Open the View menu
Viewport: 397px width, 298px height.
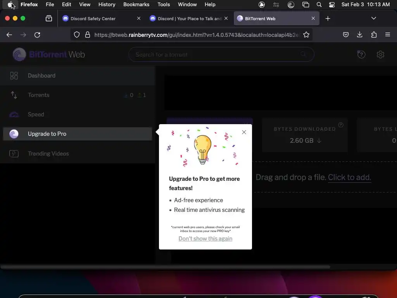pos(85,4)
